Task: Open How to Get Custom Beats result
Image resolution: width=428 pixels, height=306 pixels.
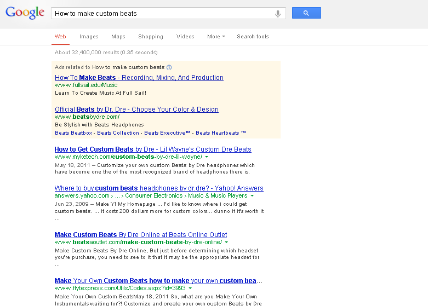Action: point(153,149)
